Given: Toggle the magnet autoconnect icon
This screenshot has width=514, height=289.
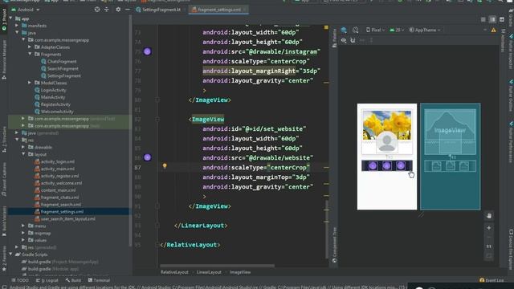Looking at the screenshot, I should [x=353, y=40].
